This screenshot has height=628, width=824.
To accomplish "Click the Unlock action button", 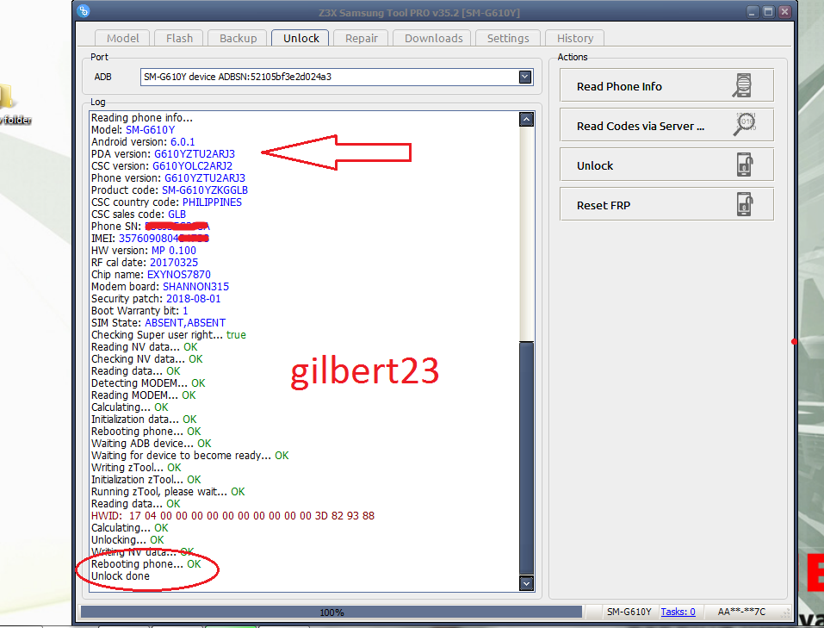I will click(x=666, y=165).
